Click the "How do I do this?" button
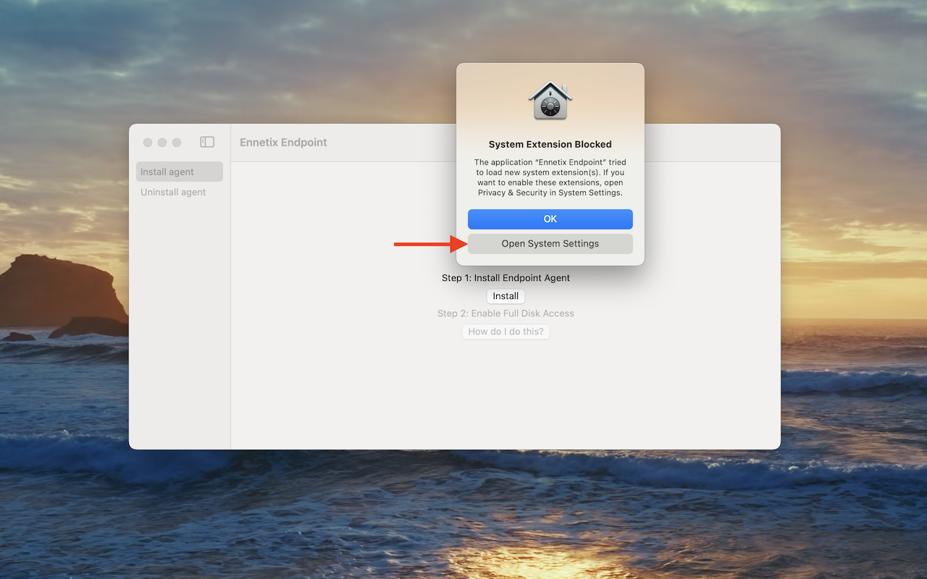Viewport: 927px width, 579px height. point(506,331)
